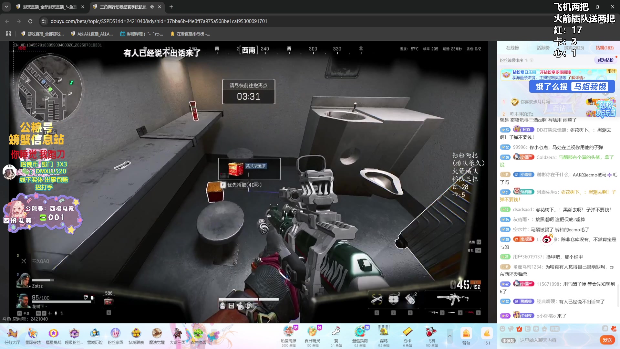The height and width of the screenshot is (349, 620).
Task: Click the 成为钻粉 button
Action: (x=605, y=60)
